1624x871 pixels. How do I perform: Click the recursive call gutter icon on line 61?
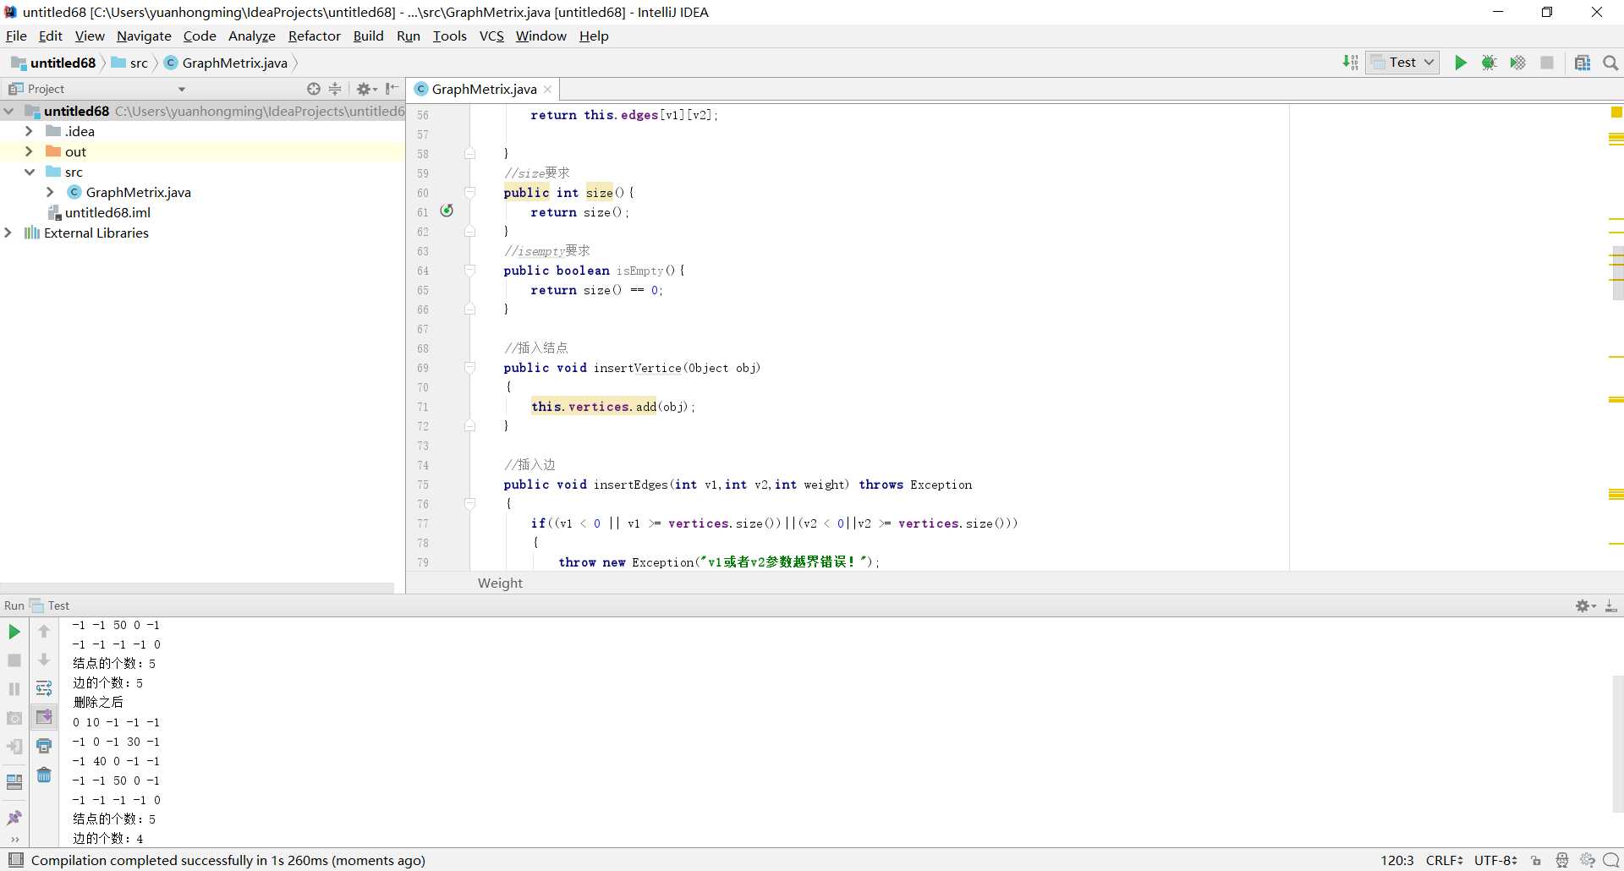tap(447, 211)
